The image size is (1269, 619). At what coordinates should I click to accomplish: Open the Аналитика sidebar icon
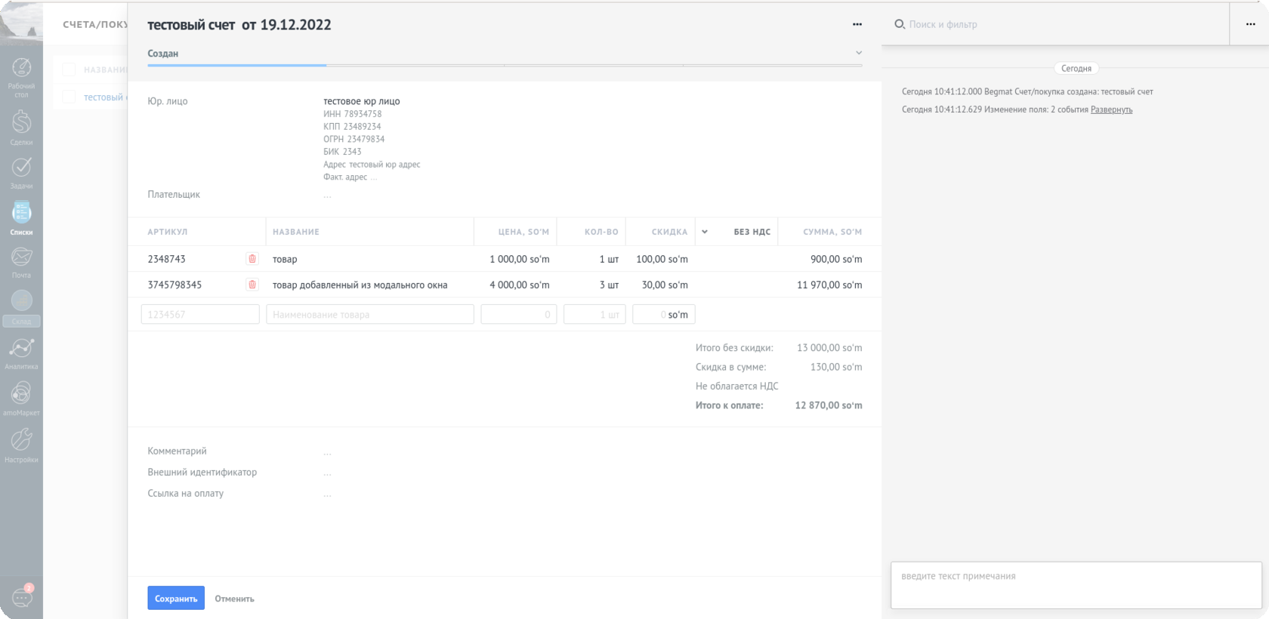(21, 352)
